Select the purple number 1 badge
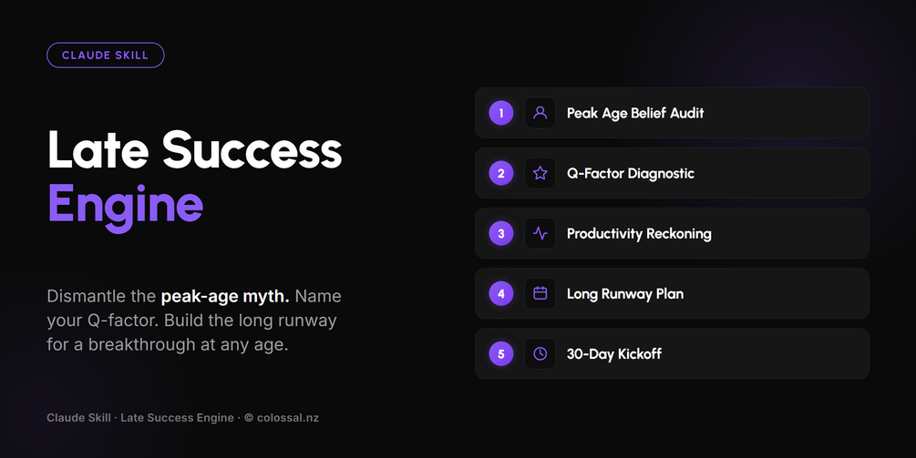 coord(500,113)
